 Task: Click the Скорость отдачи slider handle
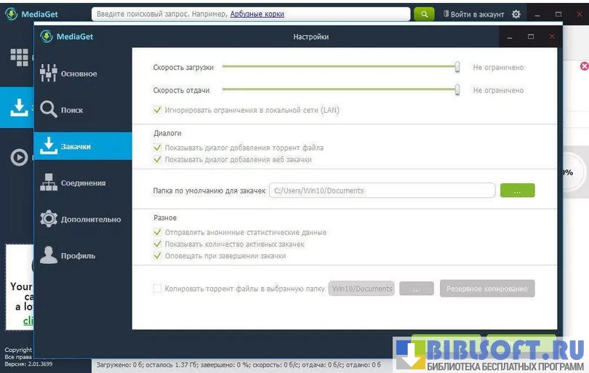(x=457, y=90)
